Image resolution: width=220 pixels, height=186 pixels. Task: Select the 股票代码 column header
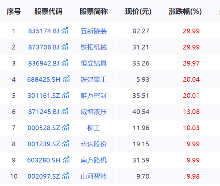click(x=48, y=11)
